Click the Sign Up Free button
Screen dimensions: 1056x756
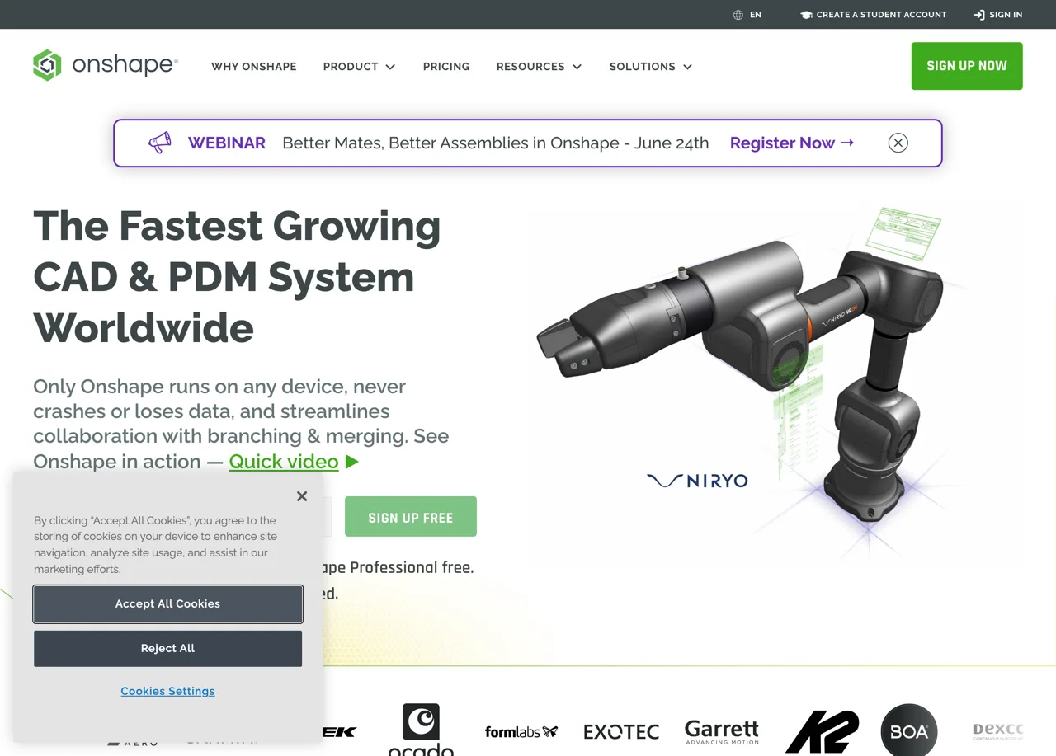coord(411,517)
